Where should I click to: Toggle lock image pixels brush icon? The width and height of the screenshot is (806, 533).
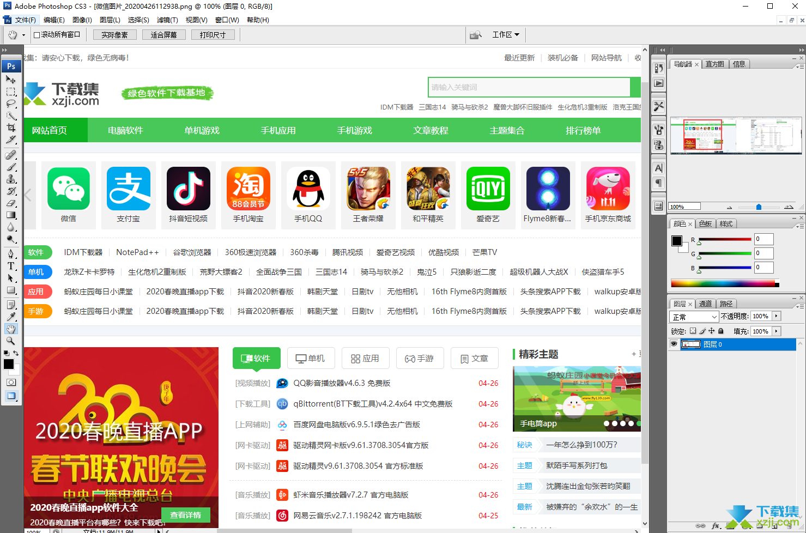coord(702,331)
